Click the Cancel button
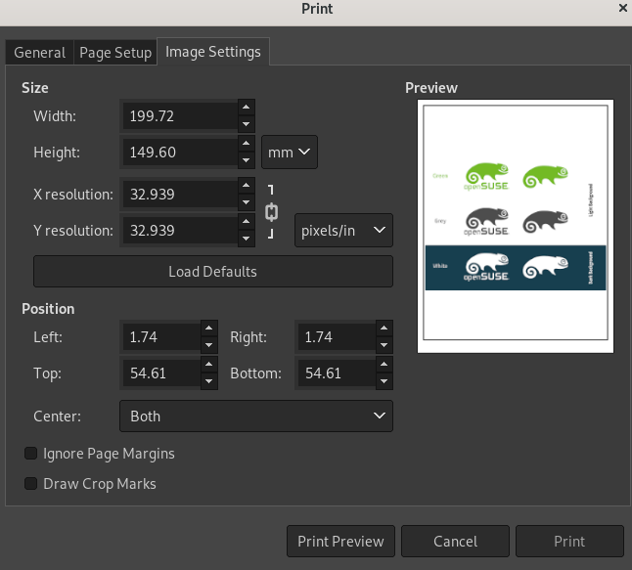 [x=455, y=542]
